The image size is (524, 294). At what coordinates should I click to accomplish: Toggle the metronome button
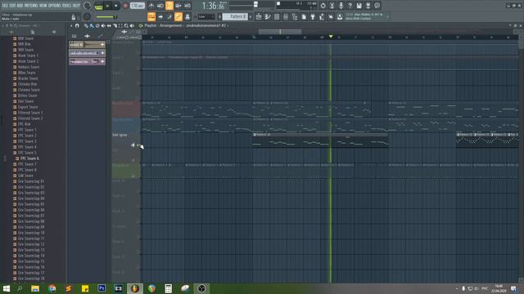click(151, 6)
